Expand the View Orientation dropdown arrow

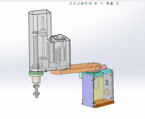click(93, 4)
